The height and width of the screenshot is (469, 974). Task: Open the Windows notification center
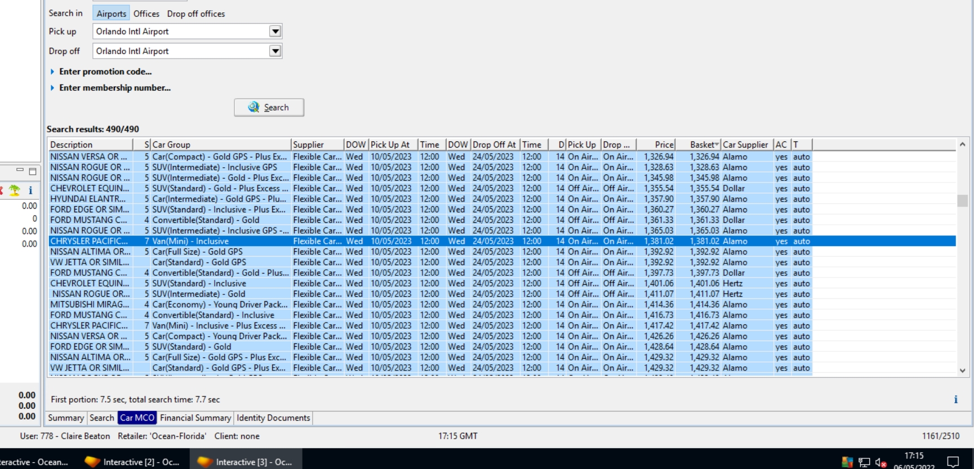pos(953,462)
